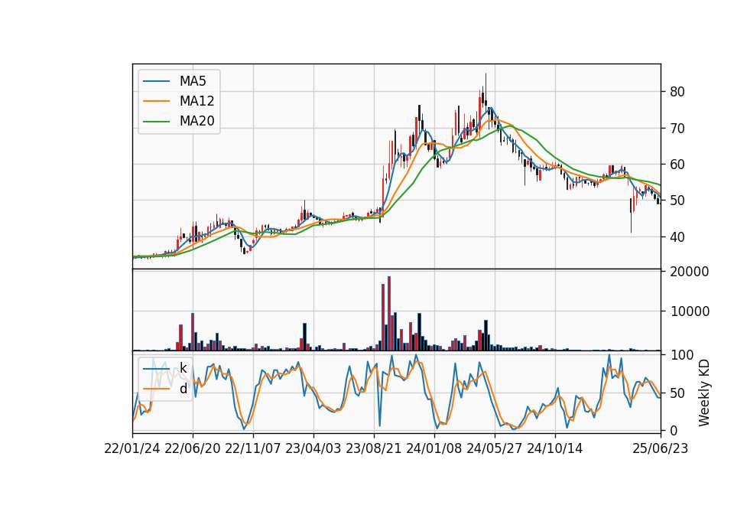Viewport: 734px width, 528px height.
Task: Click the tallest volume bar
Action: click(x=389, y=314)
